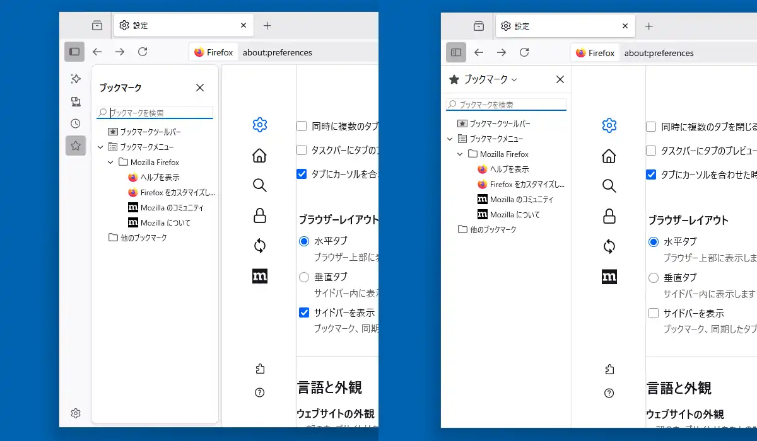Open the Firefox View icon in right window tab bar

[x=479, y=26]
